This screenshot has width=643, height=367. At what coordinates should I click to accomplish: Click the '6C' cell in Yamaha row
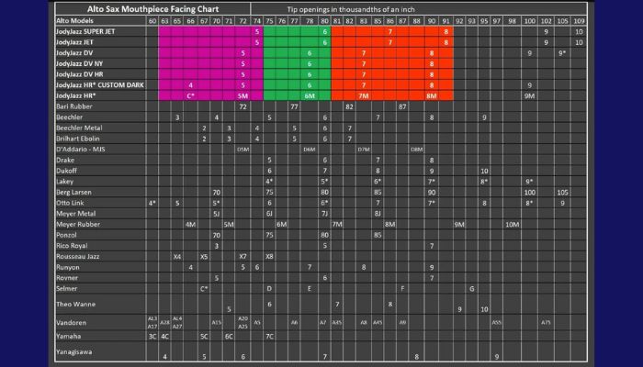(229, 337)
